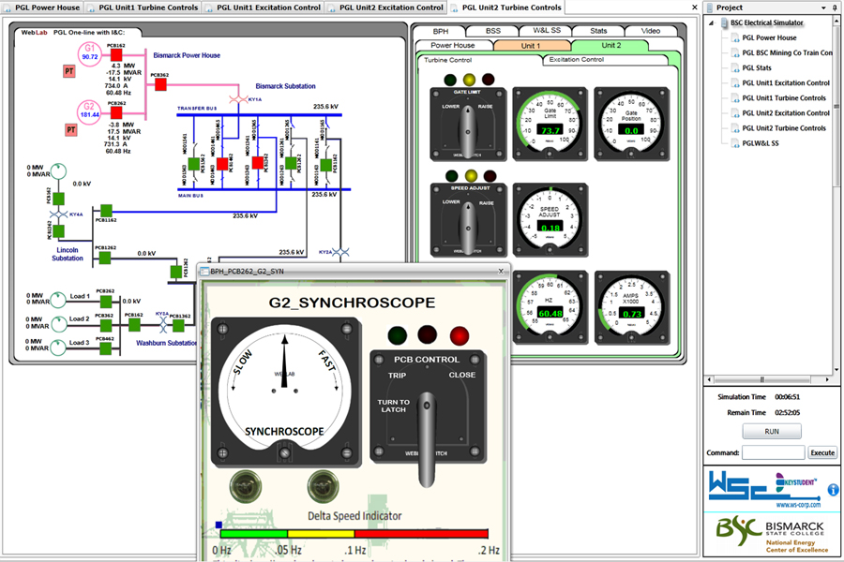844x562 pixels.
Task: Turn the Speed Adjust lower/raise switch
Action: click(468, 226)
